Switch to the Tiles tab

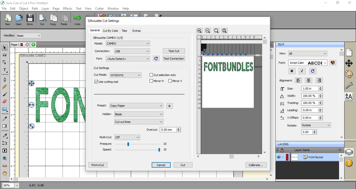(125, 31)
